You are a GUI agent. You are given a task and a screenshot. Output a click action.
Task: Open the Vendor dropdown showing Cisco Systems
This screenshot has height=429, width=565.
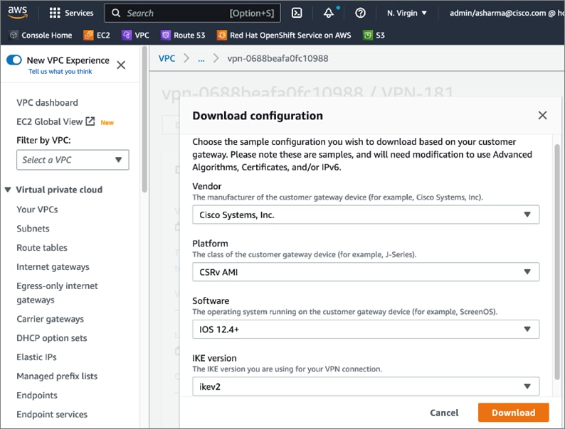pyautogui.click(x=366, y=214)
